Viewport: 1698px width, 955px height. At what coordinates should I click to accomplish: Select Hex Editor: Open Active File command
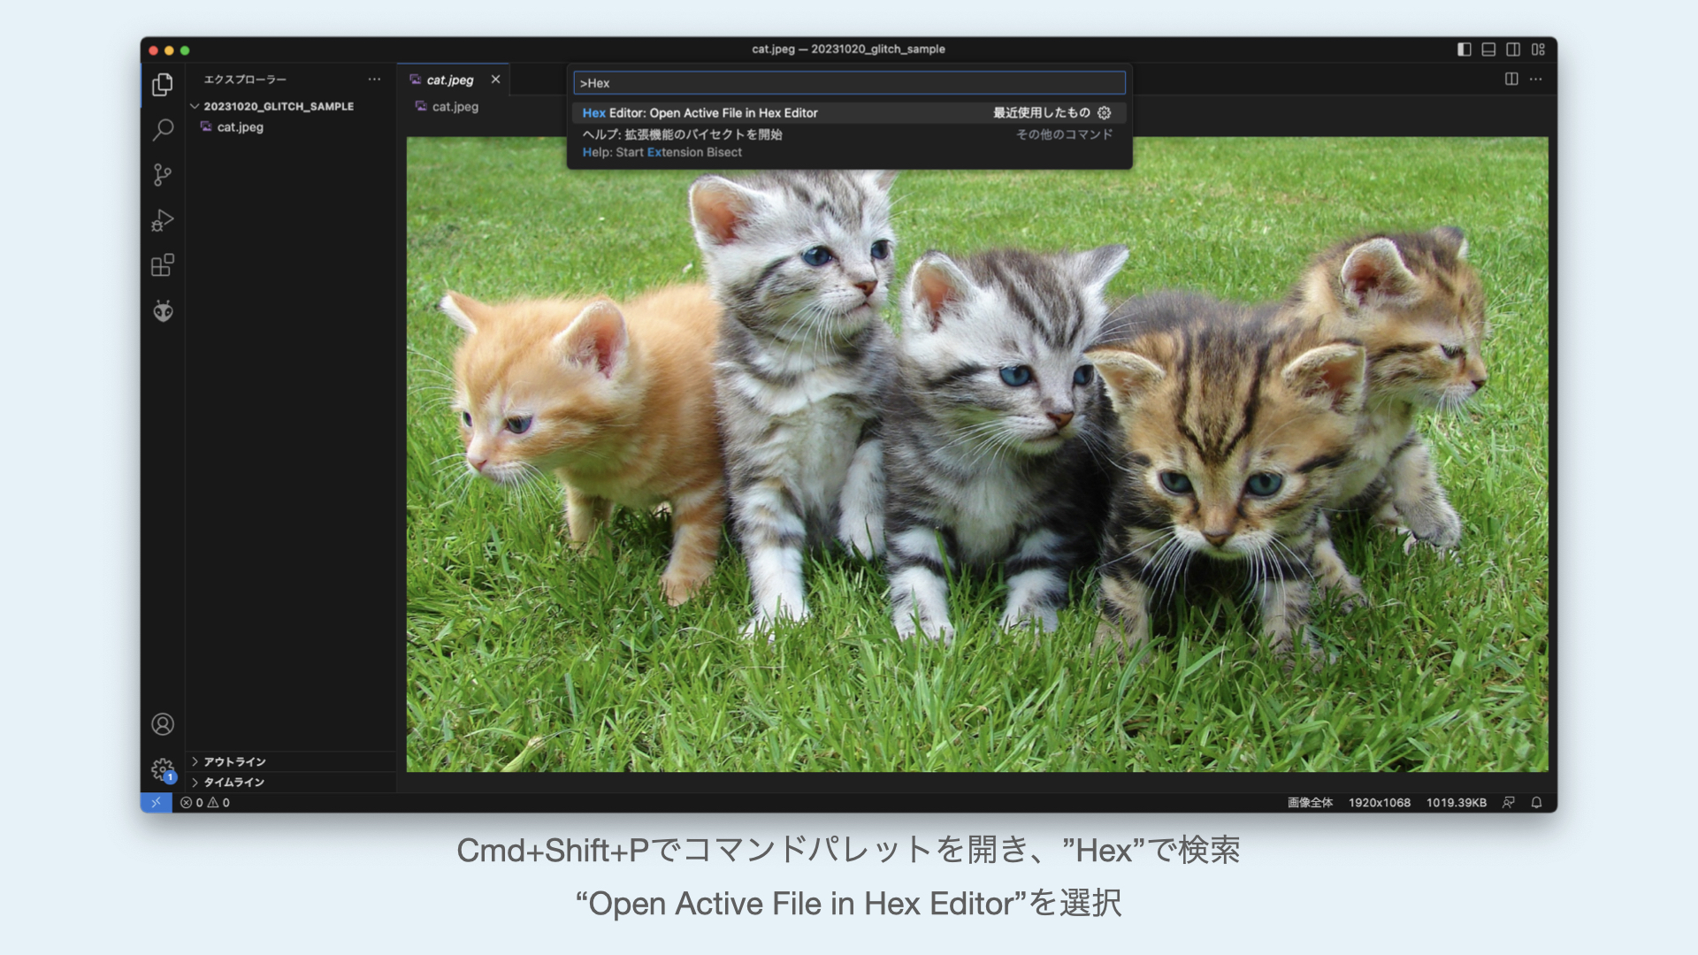click(700, 113)
